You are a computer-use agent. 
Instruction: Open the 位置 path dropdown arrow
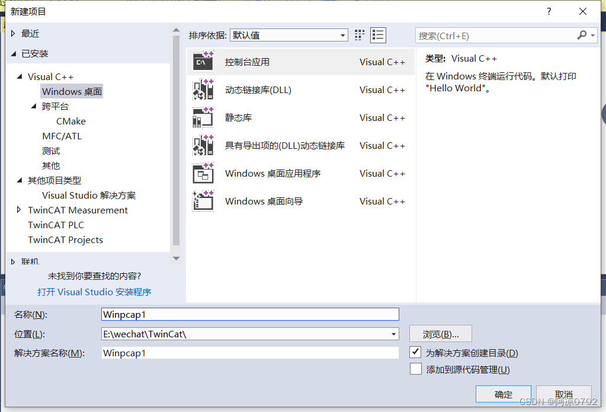coord(393,334)
